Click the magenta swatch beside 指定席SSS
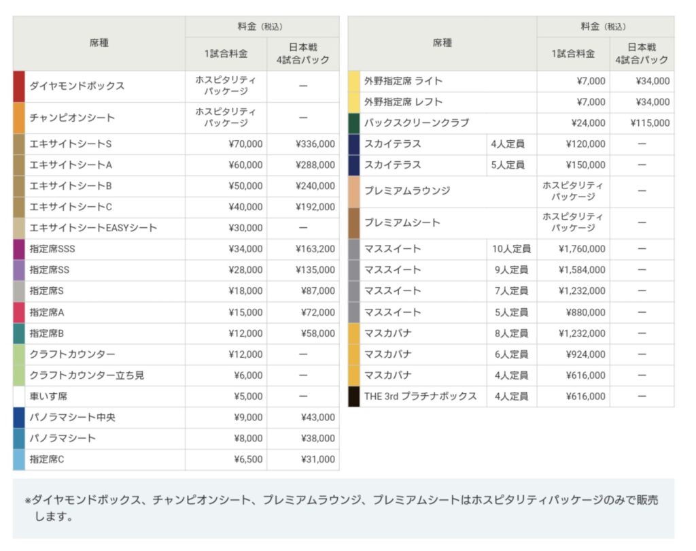696x551 pixels. click(19, 249)
